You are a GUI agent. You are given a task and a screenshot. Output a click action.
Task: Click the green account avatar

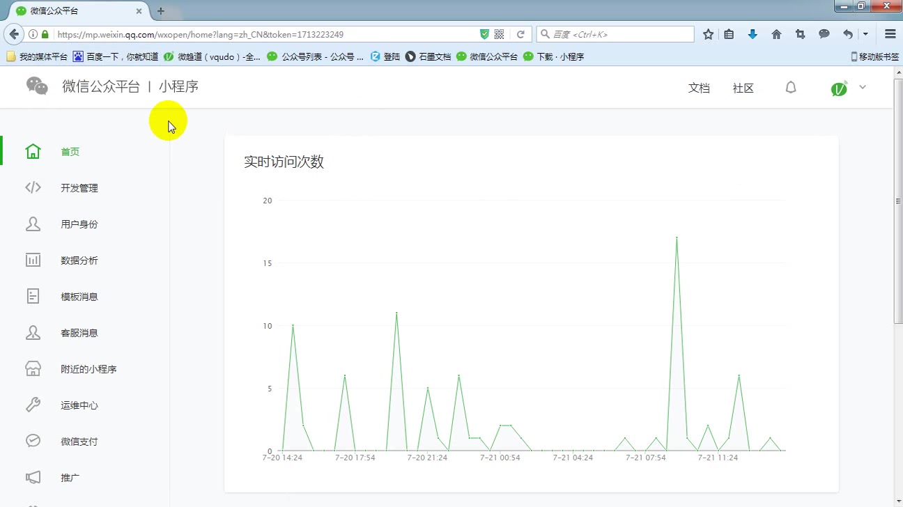pyautogui.click(x=840, y=88)
